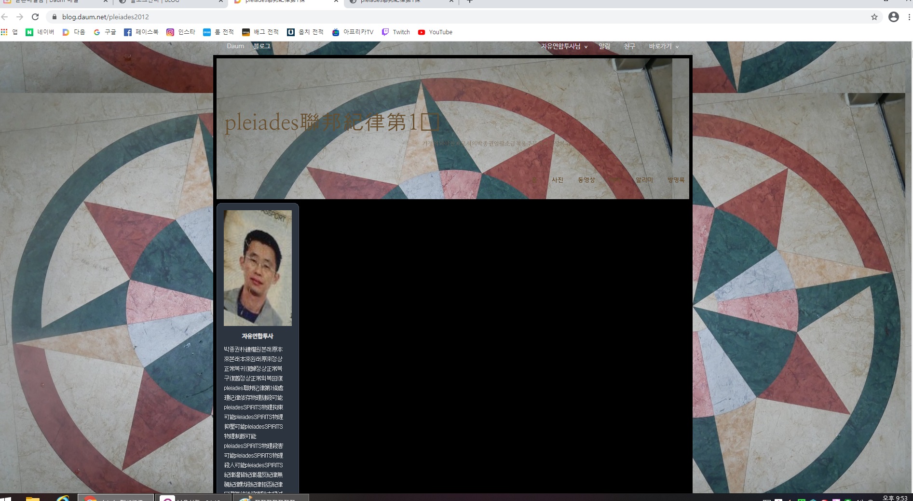Open the 옵치 전적 bookmark
The height and width of the screenshot is (501, 913).
tap(305, 32)
